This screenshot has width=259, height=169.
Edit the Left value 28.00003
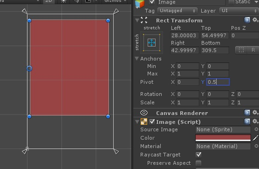(184, 35)
